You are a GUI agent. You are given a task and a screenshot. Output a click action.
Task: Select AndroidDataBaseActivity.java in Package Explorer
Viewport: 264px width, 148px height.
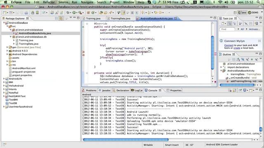coord(35,33)
